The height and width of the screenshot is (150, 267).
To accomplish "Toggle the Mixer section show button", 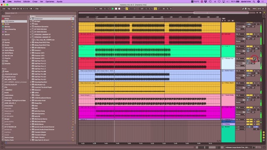I will (264, 137).
